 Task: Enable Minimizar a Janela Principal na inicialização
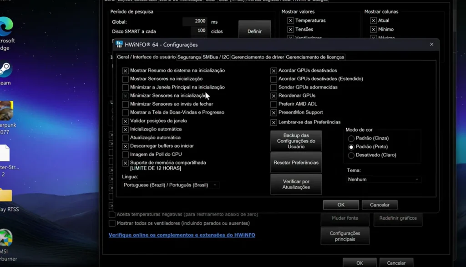[125, 87]
